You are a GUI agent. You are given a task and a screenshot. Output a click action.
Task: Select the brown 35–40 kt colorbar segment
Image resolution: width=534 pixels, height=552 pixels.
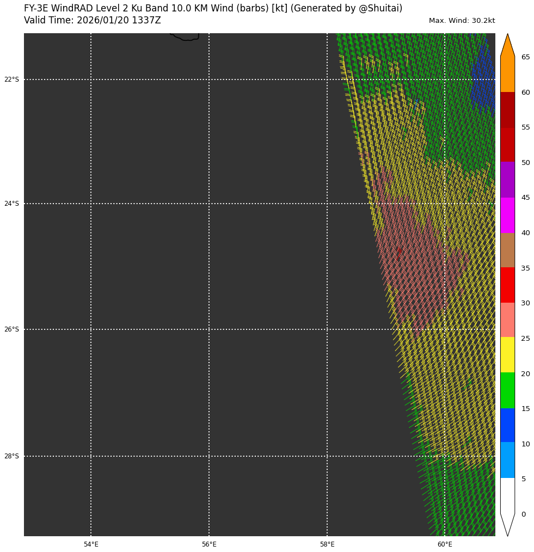click(507, 250)
